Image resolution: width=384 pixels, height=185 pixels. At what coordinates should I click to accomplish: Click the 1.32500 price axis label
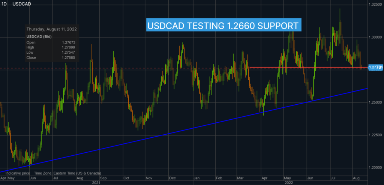point(376,5)
